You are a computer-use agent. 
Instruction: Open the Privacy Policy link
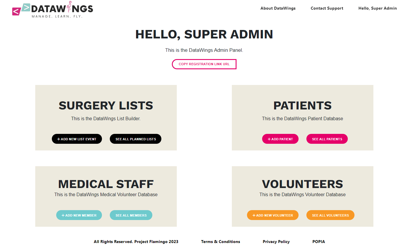point(276,242)
